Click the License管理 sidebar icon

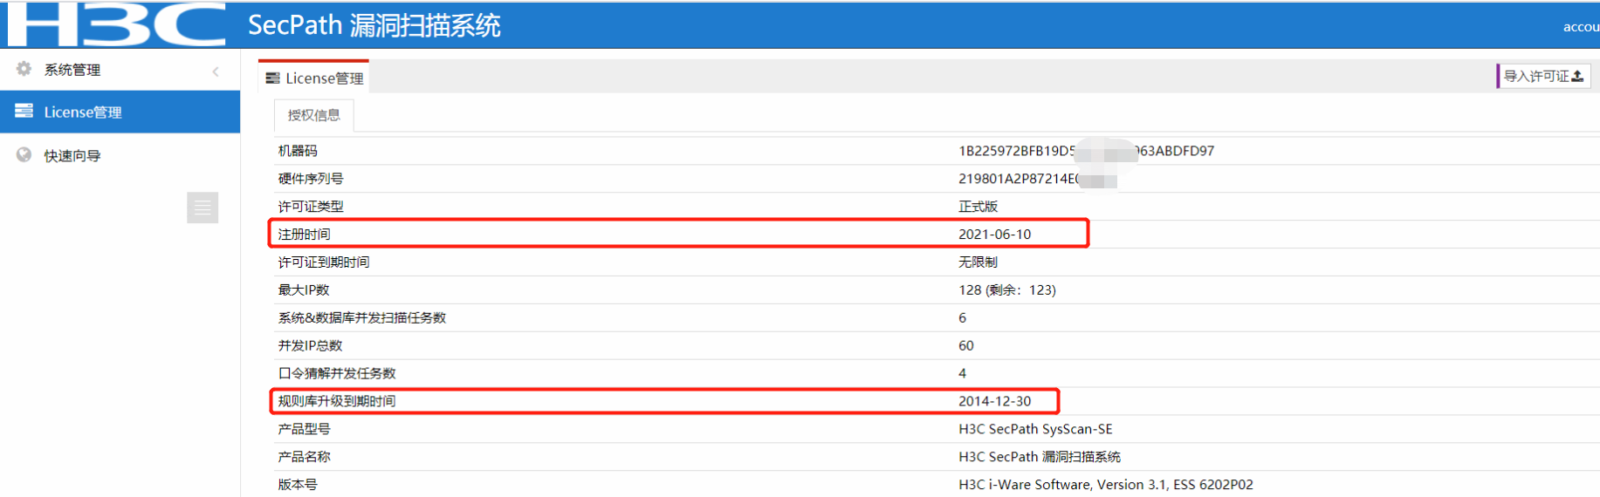click(x=24, y=111)
